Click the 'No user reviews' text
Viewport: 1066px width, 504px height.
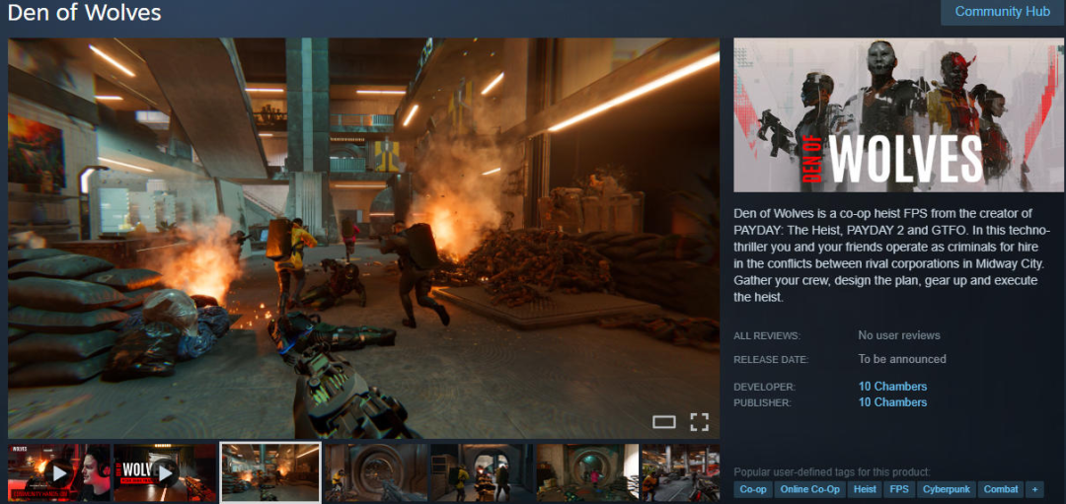(899, 335)
